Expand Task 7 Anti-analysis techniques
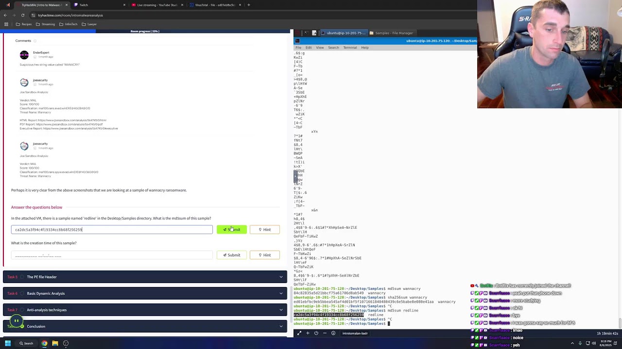This screenshot has width=622, height=349. (145, 310)
